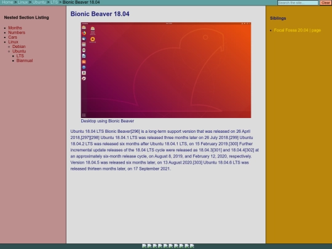The image size is (332, 249).
Task: Open LTS under Ubuntu in the listing
Action: (20, 56)
